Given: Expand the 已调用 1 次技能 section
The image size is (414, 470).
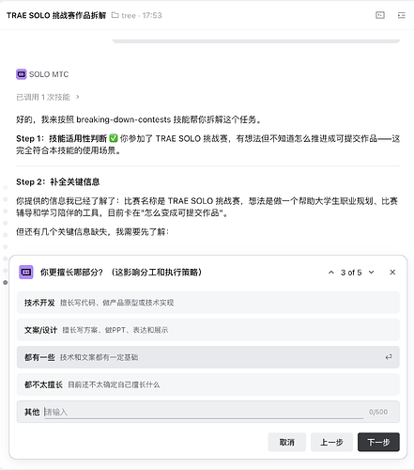Looking at the screenshot, I should [x=48, y=97].
